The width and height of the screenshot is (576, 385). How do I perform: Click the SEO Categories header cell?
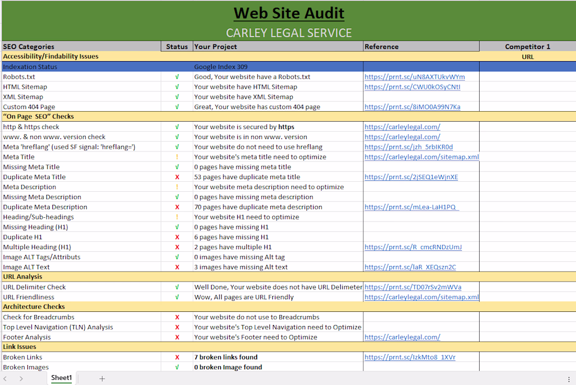coord(81,46)
